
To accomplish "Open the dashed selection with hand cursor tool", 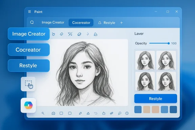I will [28, 84].
